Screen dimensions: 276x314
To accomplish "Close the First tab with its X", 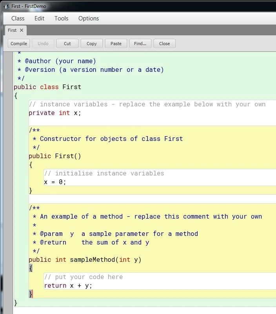I will pos(22,30).
